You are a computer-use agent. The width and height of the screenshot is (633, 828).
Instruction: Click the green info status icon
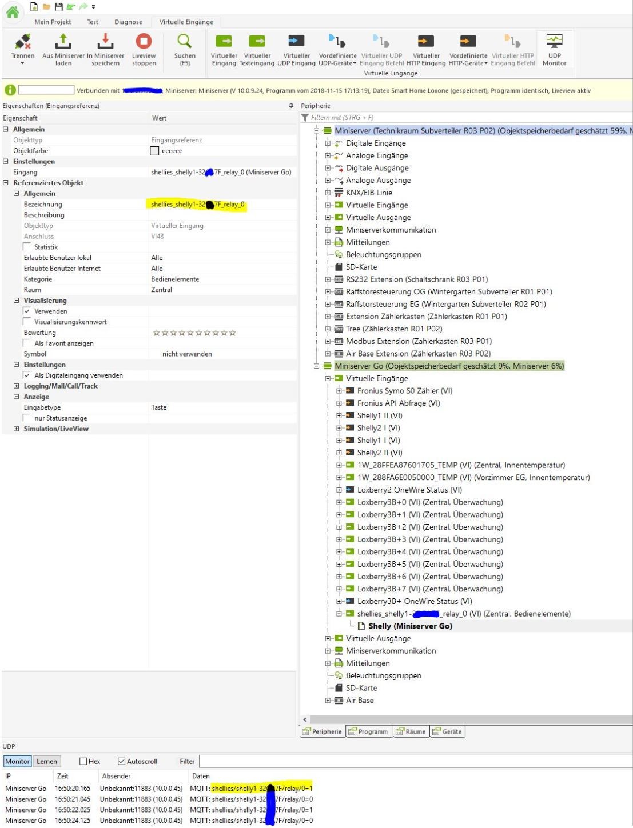pyautogui.click(x=10, y=90)
